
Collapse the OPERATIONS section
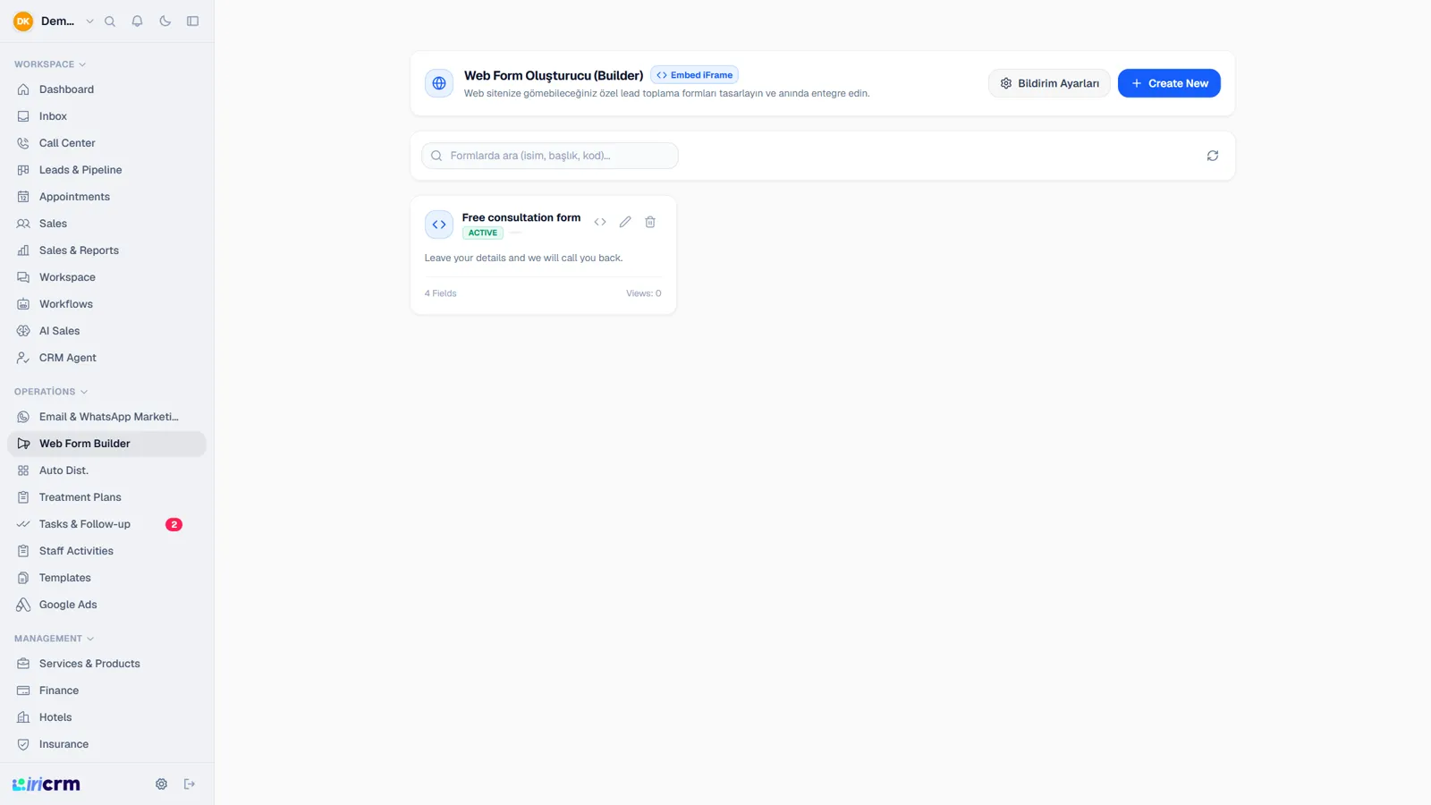pos(51,392)
